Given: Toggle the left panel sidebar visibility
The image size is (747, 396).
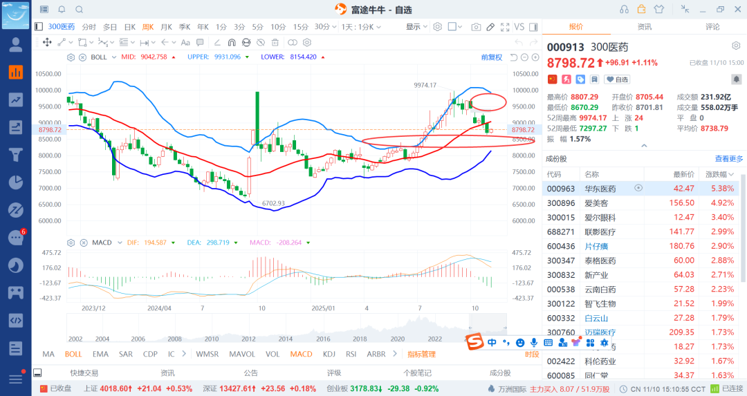Looking at the screenshot, I should (39, 27).
